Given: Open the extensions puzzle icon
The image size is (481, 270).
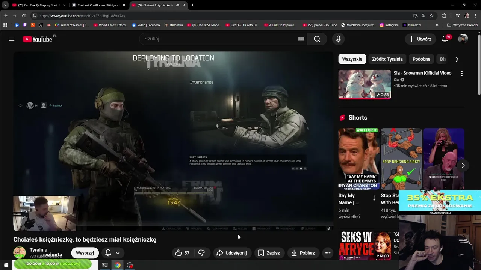Looking at the screenshot, I should point(444,16).
